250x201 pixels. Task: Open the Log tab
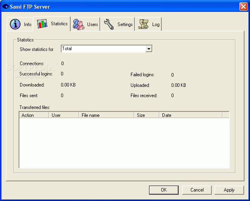148,24
